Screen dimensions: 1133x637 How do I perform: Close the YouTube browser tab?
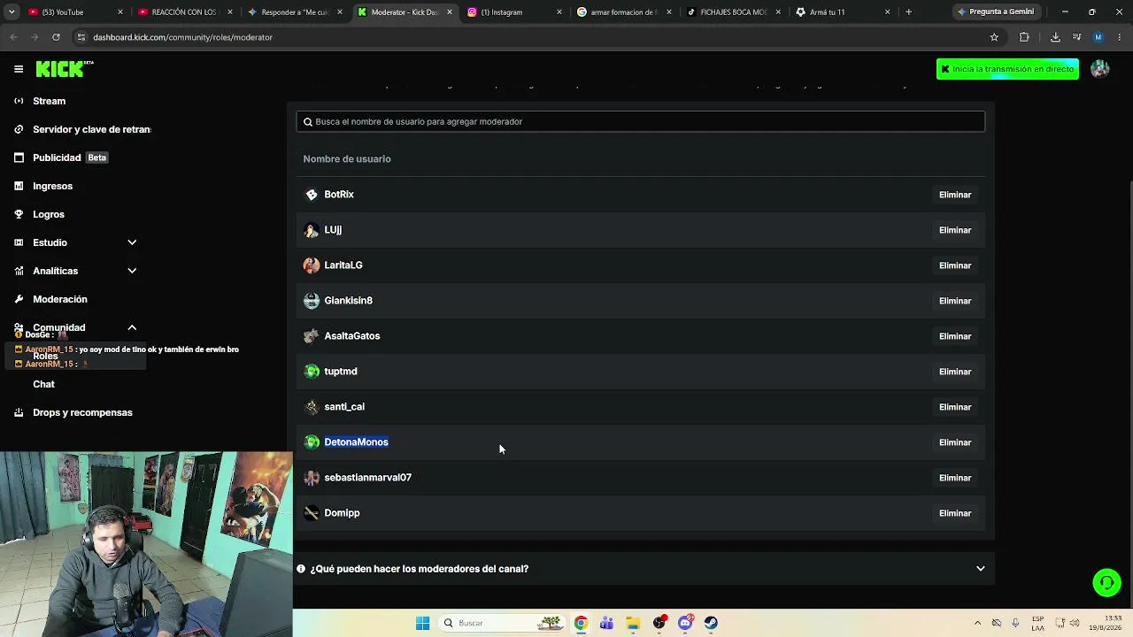[120, 12]
